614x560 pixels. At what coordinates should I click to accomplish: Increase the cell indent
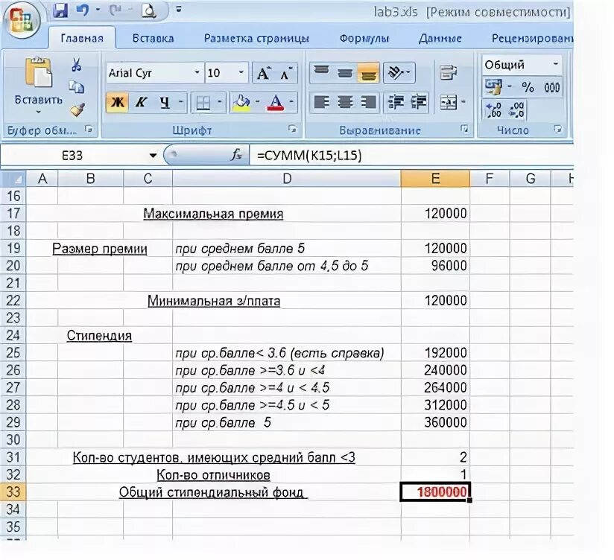click(x=419, y=102)
